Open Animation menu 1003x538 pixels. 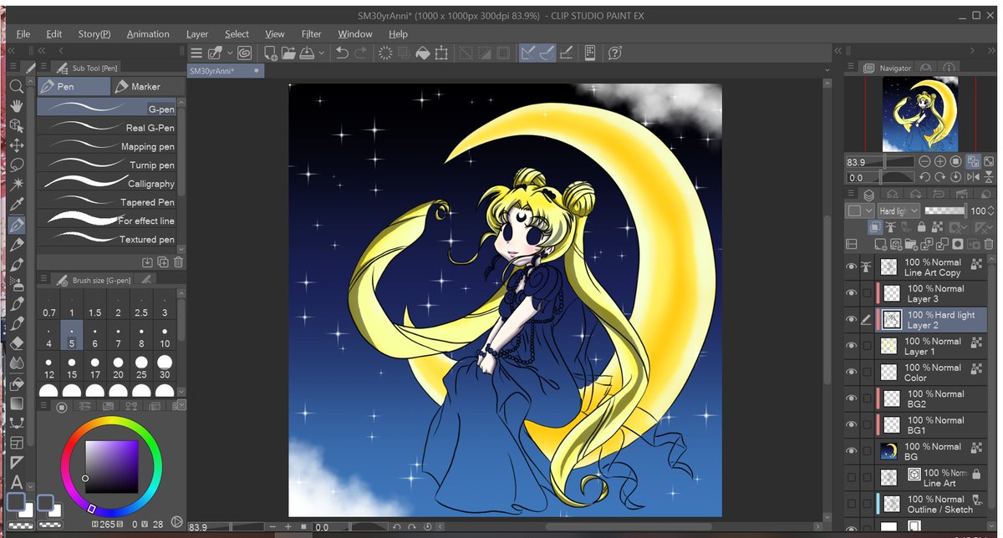pos(148,34)
